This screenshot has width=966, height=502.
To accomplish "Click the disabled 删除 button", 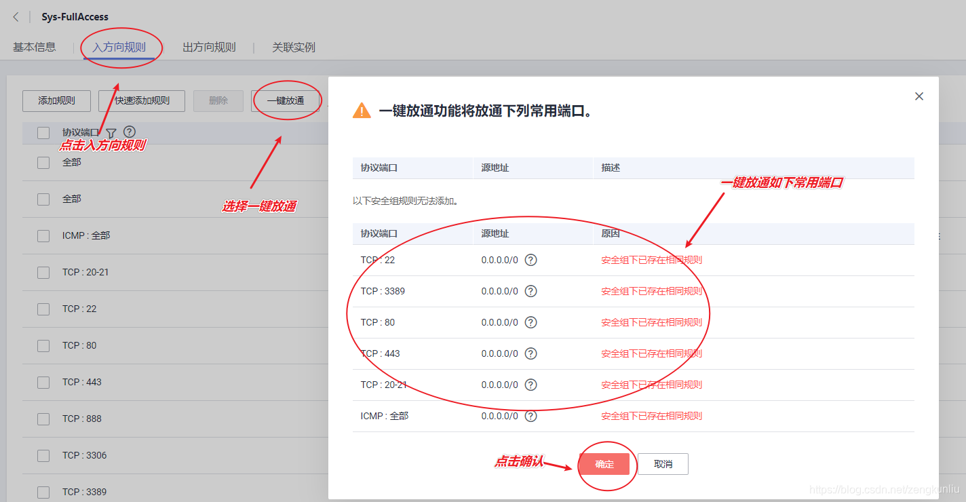I will click(x=218, y=100).
